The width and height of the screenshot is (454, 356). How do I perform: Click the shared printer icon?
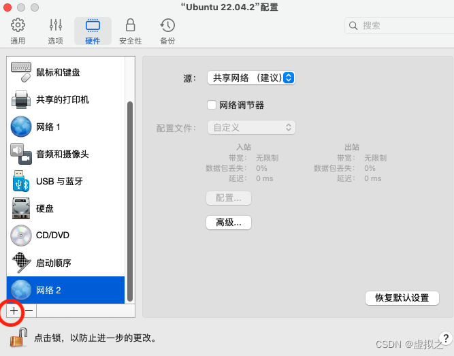[x=21, y=99]
